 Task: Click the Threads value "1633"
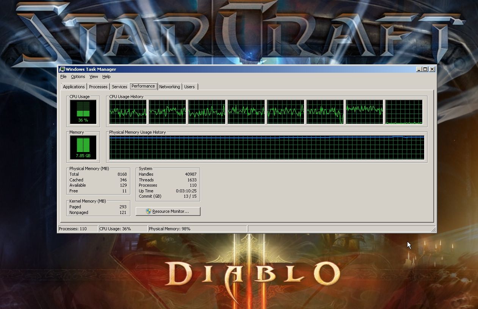pos(192,180)
